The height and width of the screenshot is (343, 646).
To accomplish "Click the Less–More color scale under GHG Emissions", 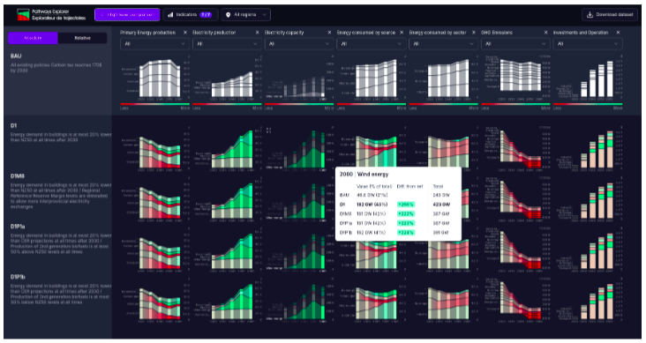I will [515, 104].
